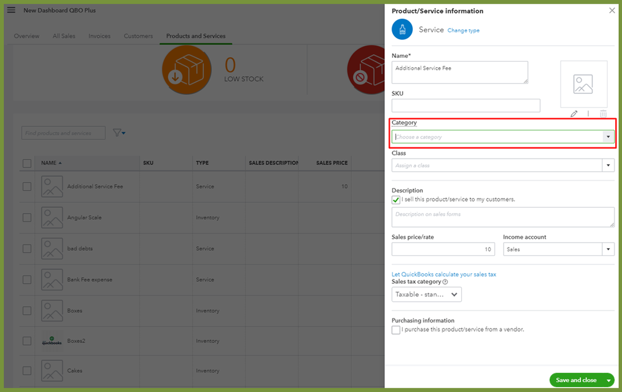This screenshot has width=622, height=392.
Task: Check the Cakes row checkbox
Action: tap(27, 371)
